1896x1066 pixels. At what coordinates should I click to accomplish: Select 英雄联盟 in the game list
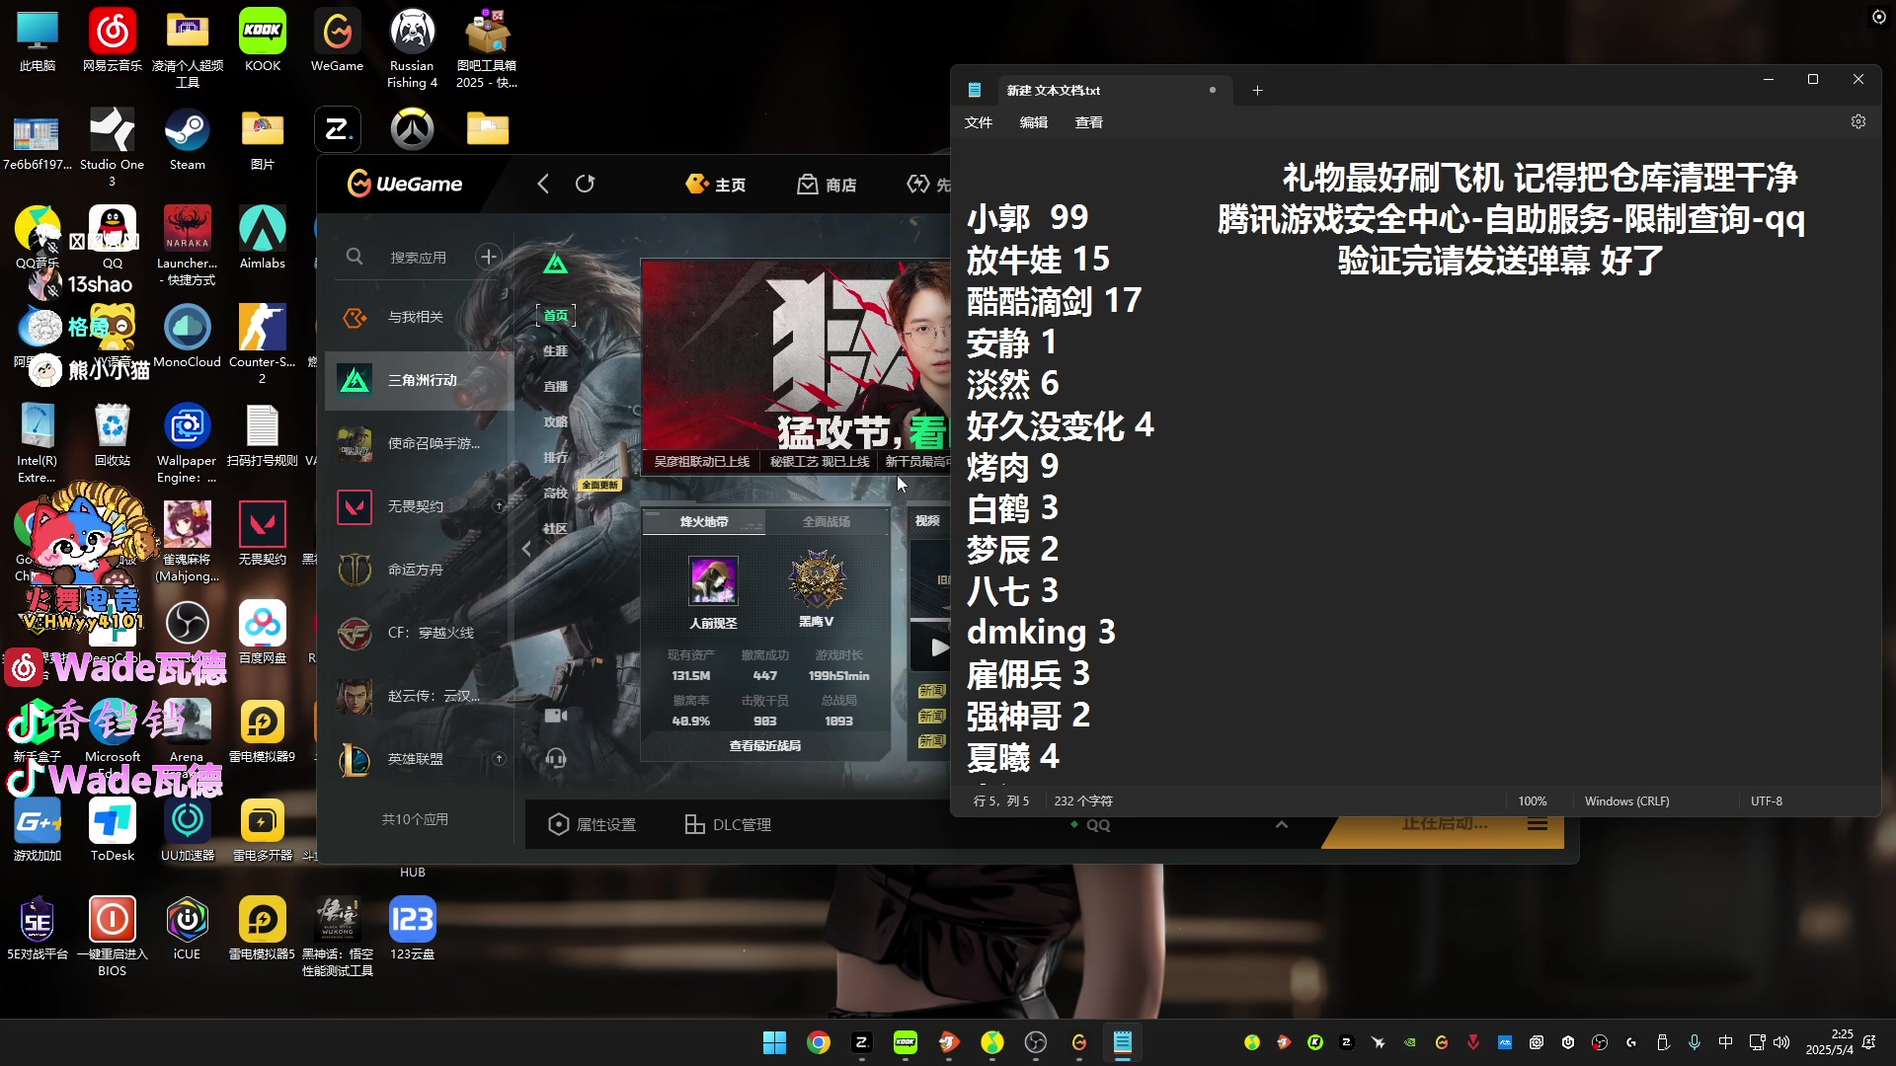419,759
